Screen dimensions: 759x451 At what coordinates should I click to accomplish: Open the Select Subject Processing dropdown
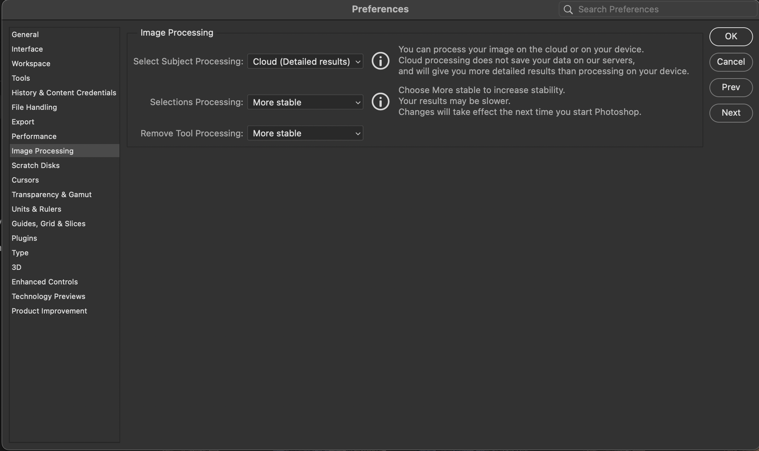coord(305,61)
